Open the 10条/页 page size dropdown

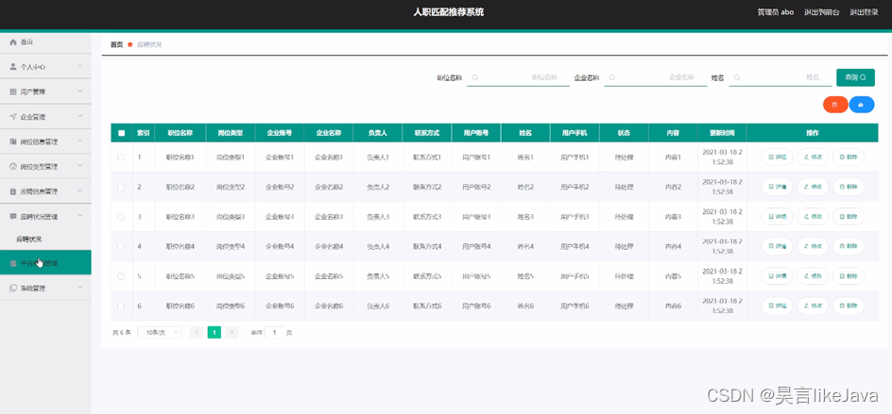click(x=160, y=332)
